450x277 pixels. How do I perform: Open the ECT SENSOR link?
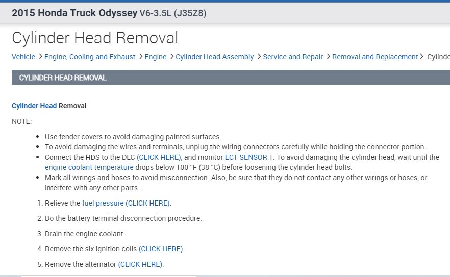coord(246,157)
